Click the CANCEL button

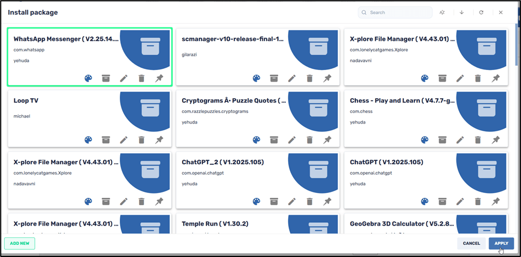point(471,243)
